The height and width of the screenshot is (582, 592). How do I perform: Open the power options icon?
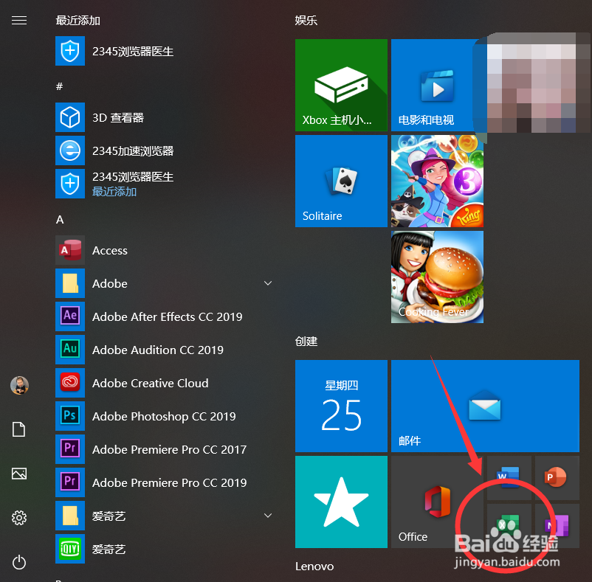point(19,562)
